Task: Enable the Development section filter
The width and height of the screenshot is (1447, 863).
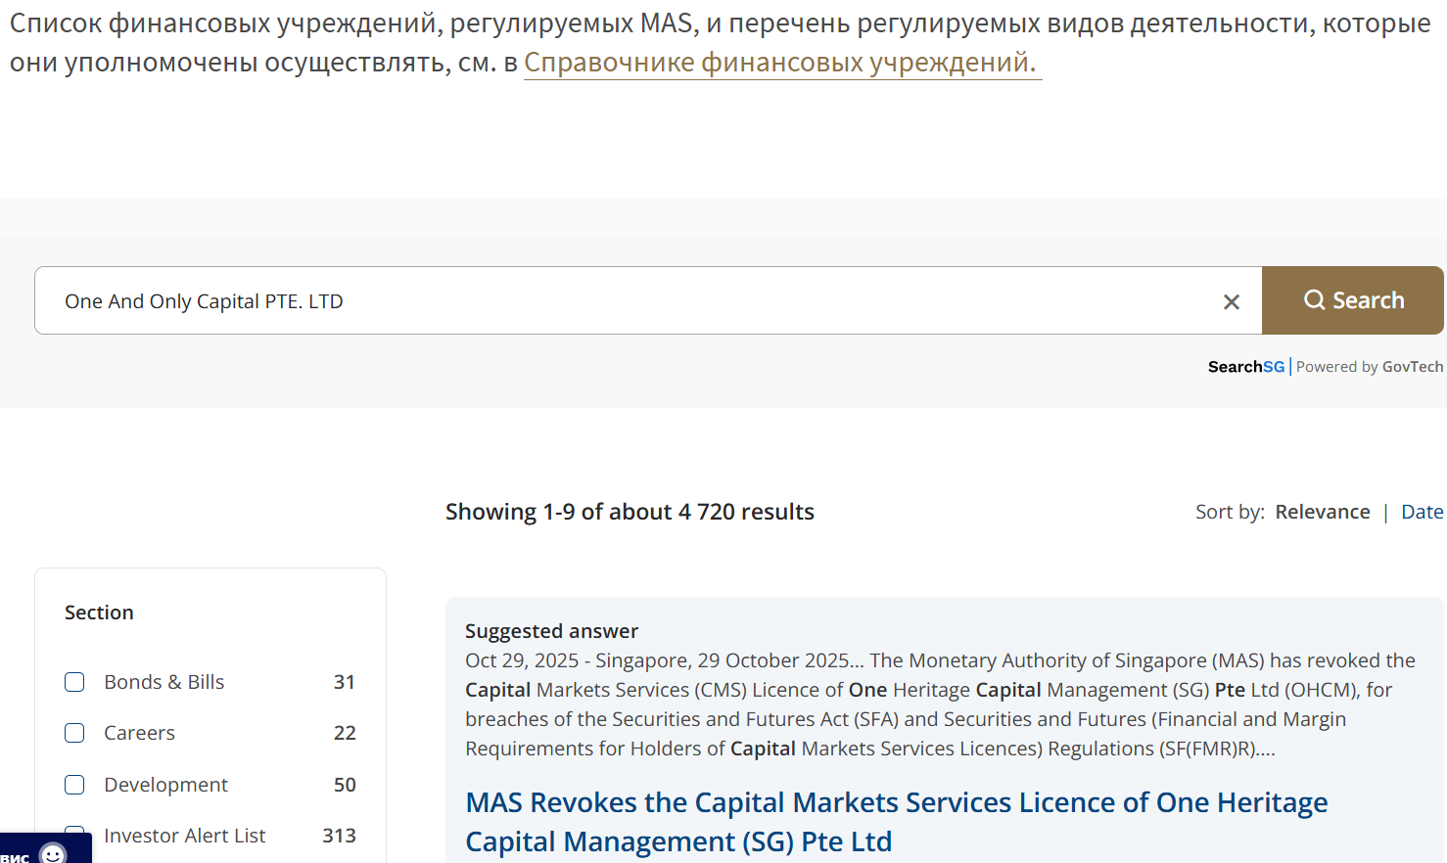Action: [74, 784]
